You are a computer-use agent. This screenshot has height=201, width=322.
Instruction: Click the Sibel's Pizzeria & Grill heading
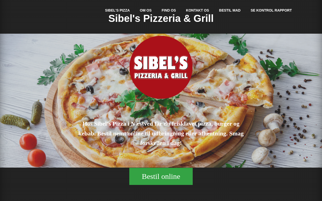click(161, 19)
